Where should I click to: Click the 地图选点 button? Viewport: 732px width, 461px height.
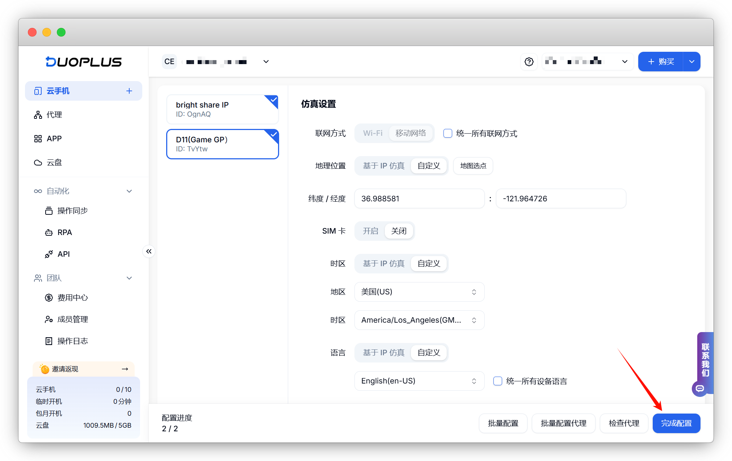[473, 166]
